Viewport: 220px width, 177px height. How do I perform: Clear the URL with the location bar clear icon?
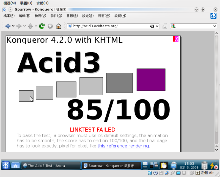pos(152,26)
